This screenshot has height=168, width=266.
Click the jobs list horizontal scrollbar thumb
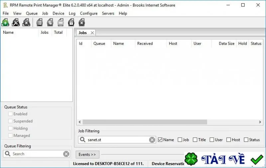tap(145, 122)
